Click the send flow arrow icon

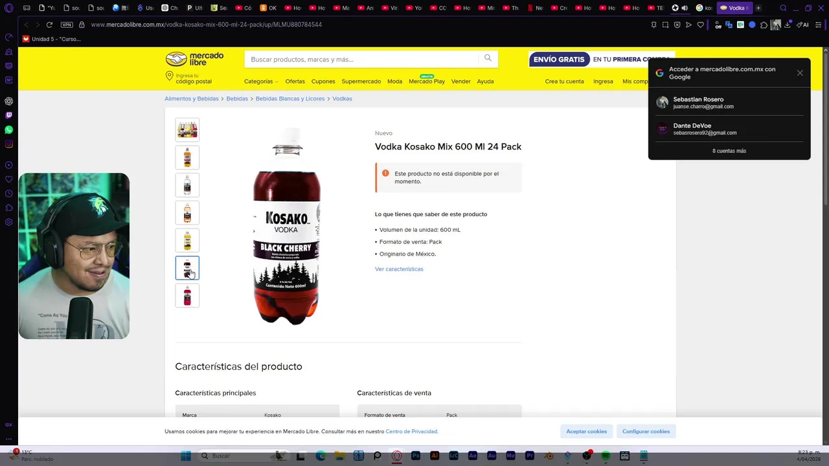coord(688,25)
